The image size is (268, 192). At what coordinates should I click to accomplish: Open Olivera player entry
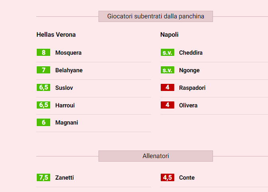(188, 105)
